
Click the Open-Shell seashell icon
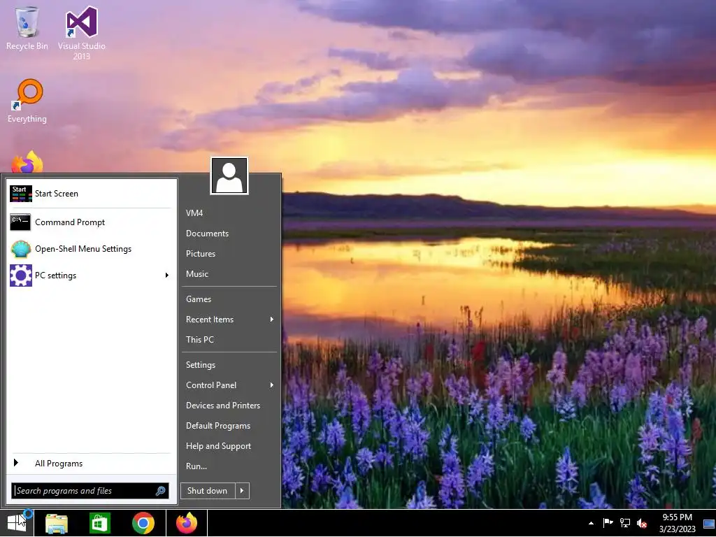tap(20, 249)
